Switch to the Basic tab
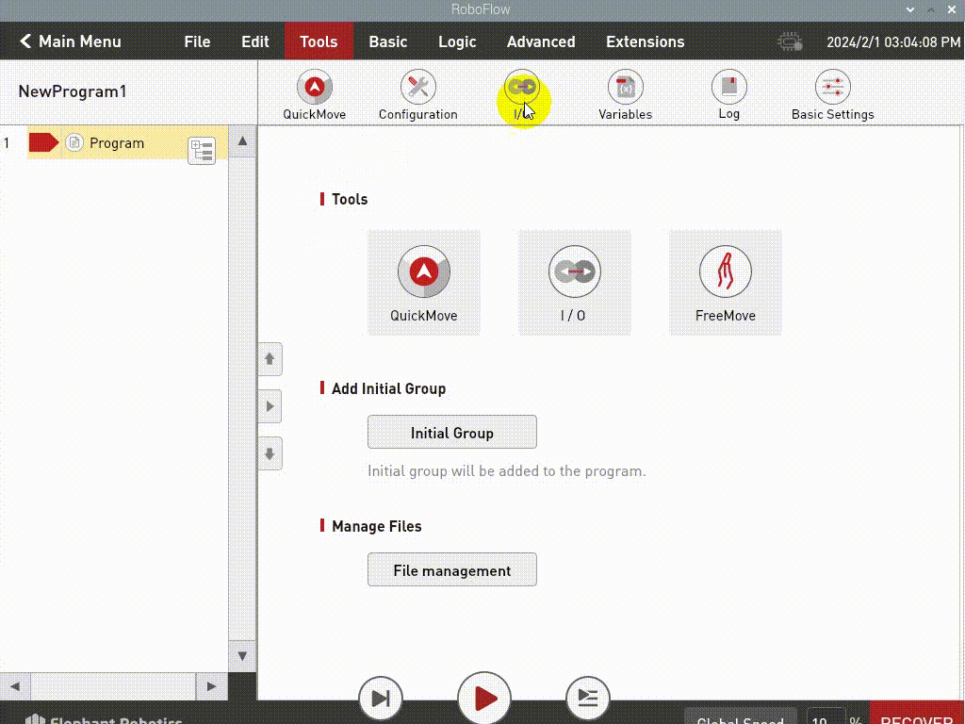The image size is (965, 724). pos(387,41)
